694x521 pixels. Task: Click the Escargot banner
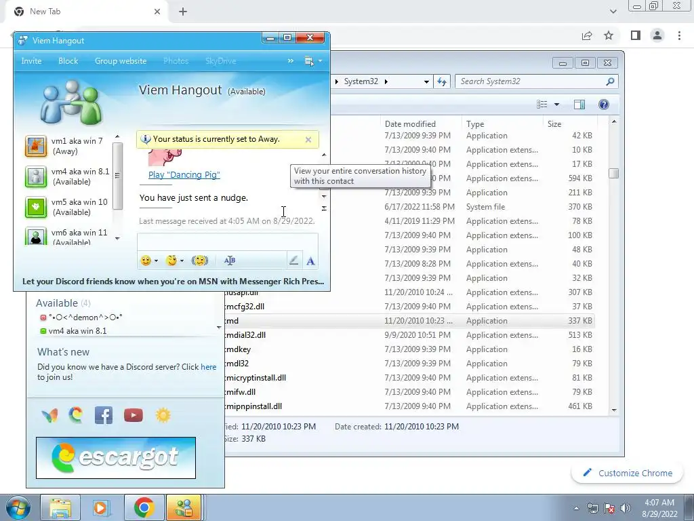(x=115, y=458)
